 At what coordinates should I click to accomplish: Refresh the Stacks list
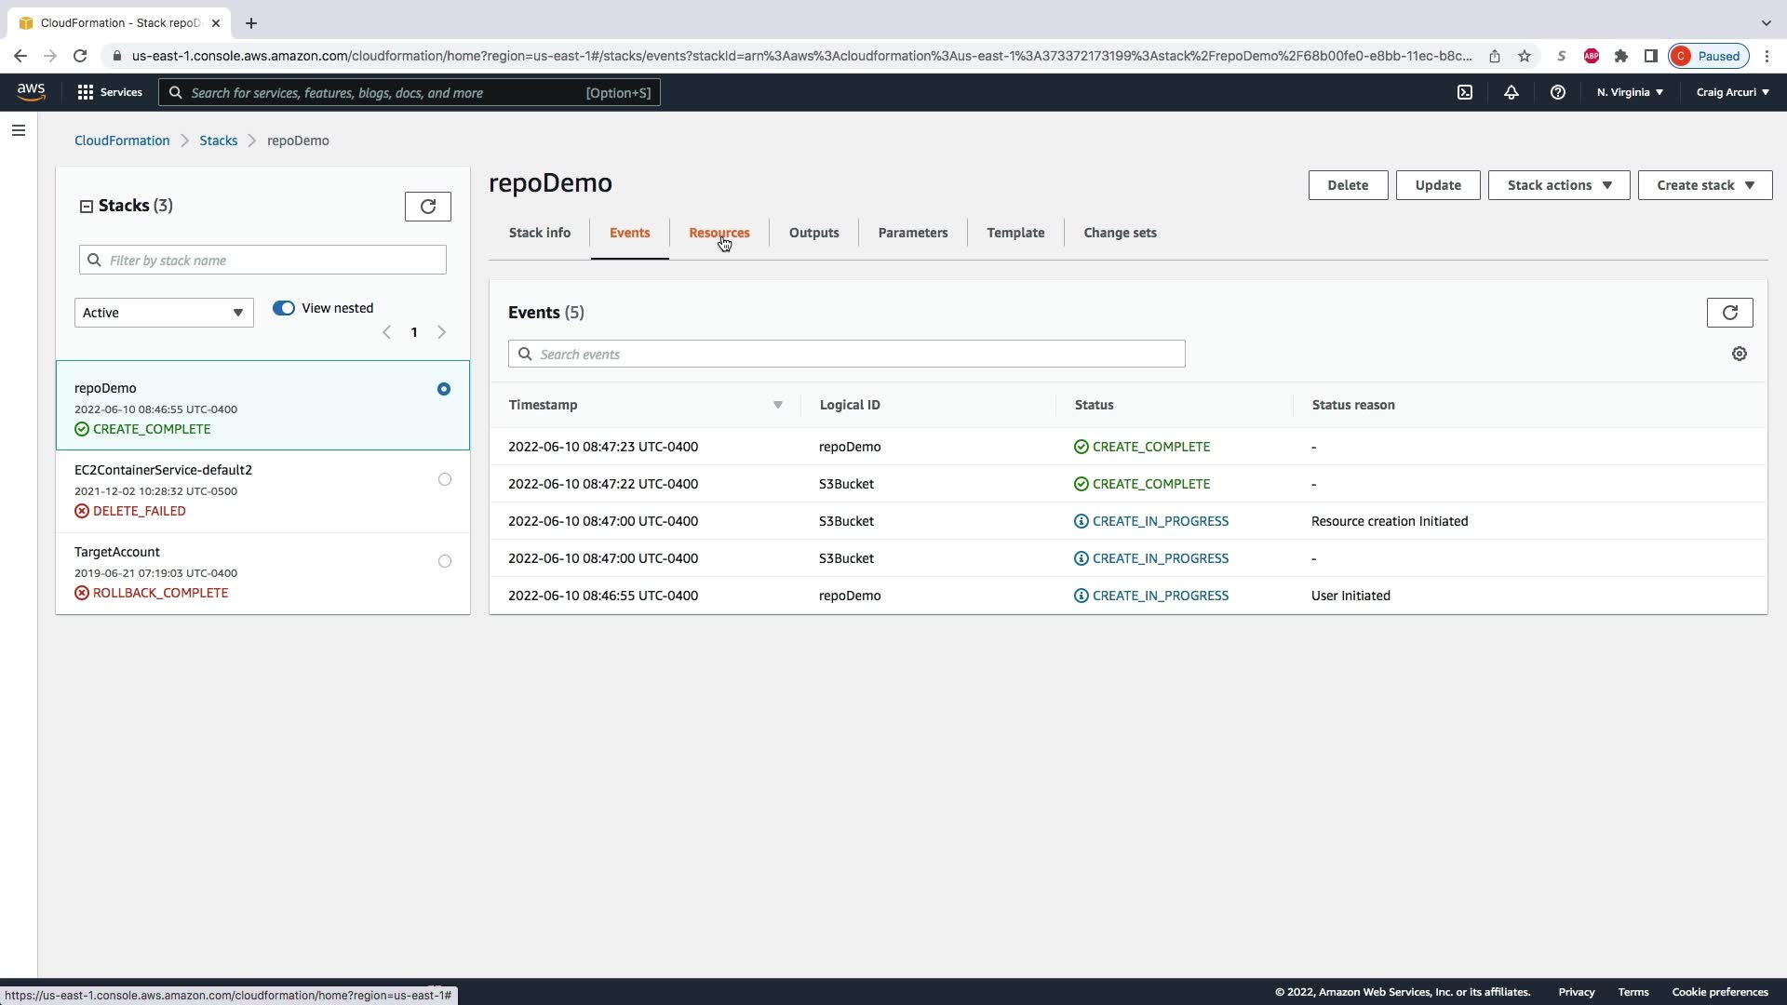pos(428,207)
